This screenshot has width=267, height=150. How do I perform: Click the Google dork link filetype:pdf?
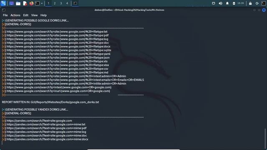click(x=58, y=35)
